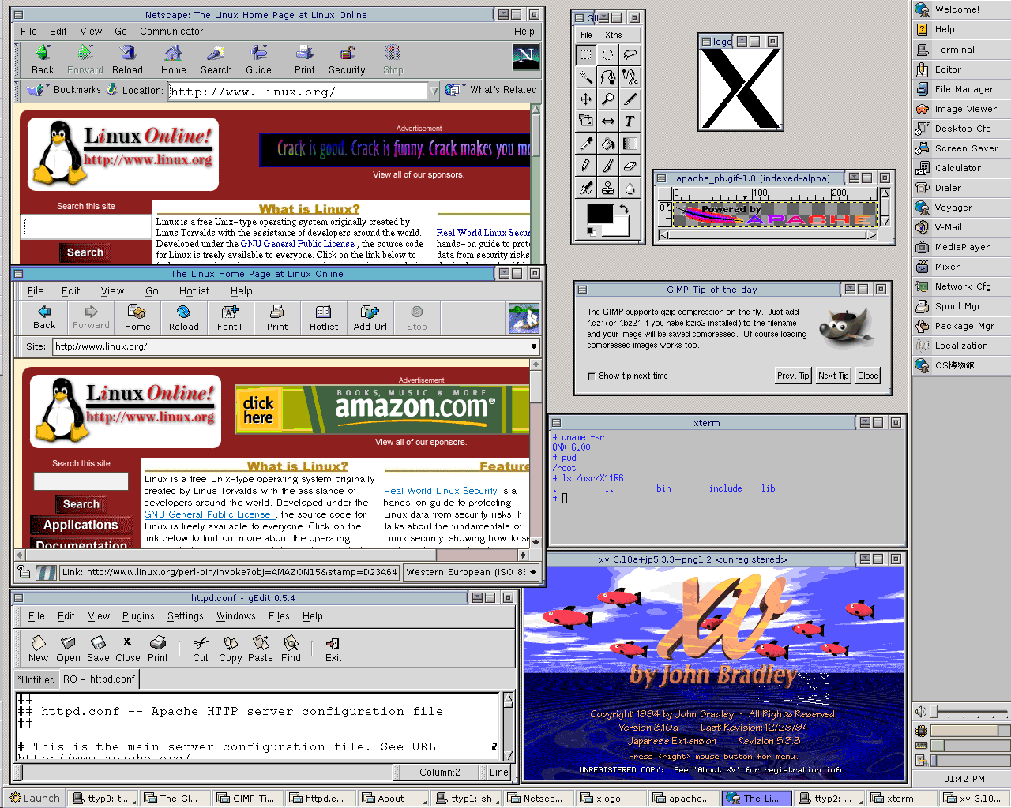Select the Bucket Fill tool

click(607, 144)
